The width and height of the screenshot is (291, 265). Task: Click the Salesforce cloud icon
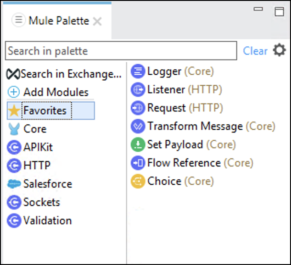(14, 184)
